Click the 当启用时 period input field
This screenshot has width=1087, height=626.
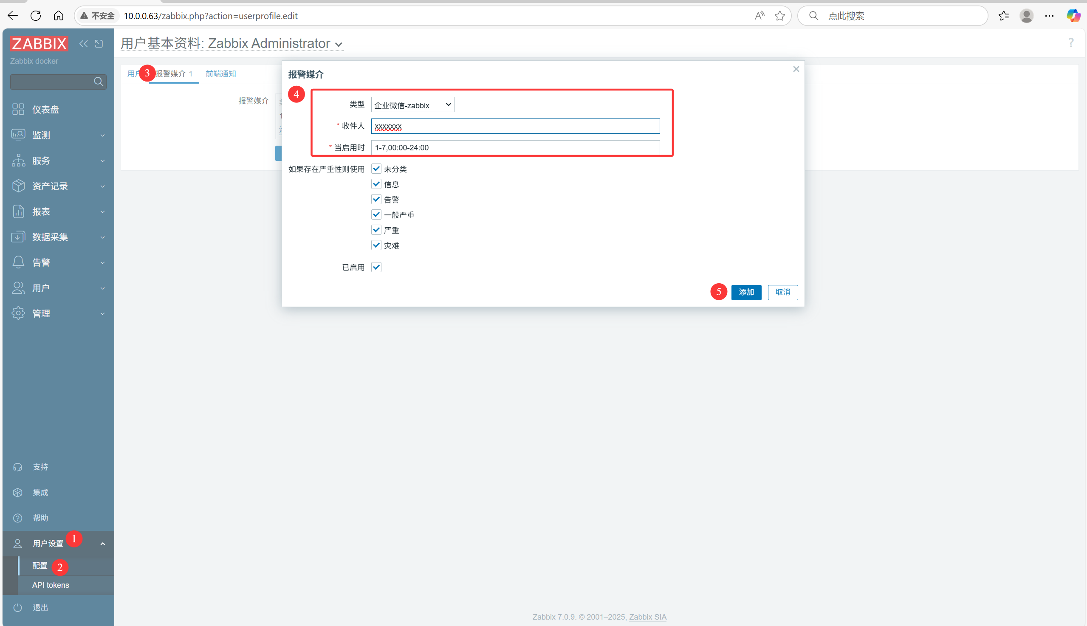tap(515, 147)
